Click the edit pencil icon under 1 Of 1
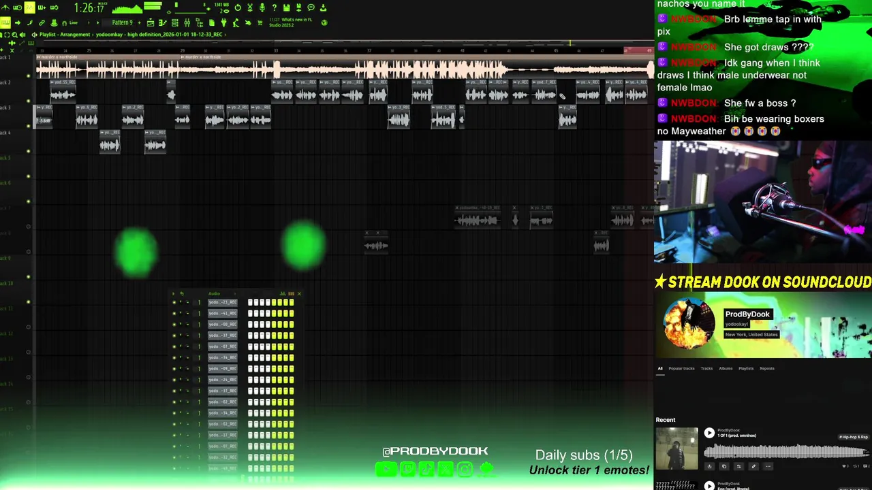The height and width of the screenshot is (490, 872). point(753,466)
